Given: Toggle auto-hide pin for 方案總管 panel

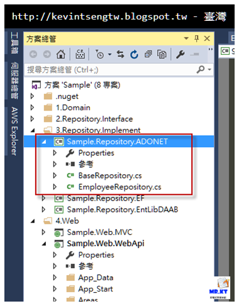Looking at the screenshot, I should click(196, 38).
